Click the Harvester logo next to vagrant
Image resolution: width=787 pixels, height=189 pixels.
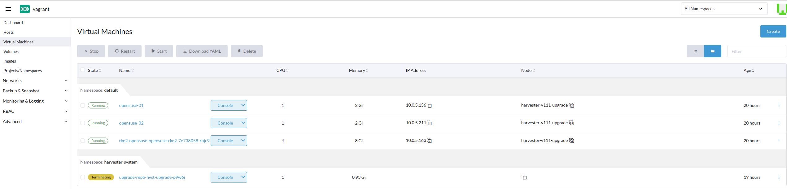tap(25, 9)
